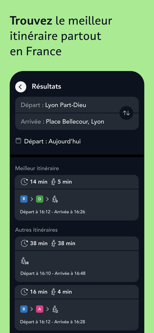Select the green metro line D badge
The image size is (154, 333).
click(x=39, y=199)
